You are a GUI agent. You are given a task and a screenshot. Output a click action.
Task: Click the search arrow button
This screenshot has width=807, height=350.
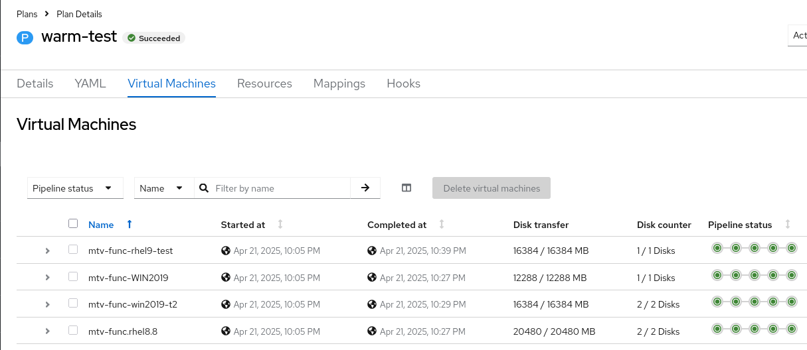pos(365,188)
